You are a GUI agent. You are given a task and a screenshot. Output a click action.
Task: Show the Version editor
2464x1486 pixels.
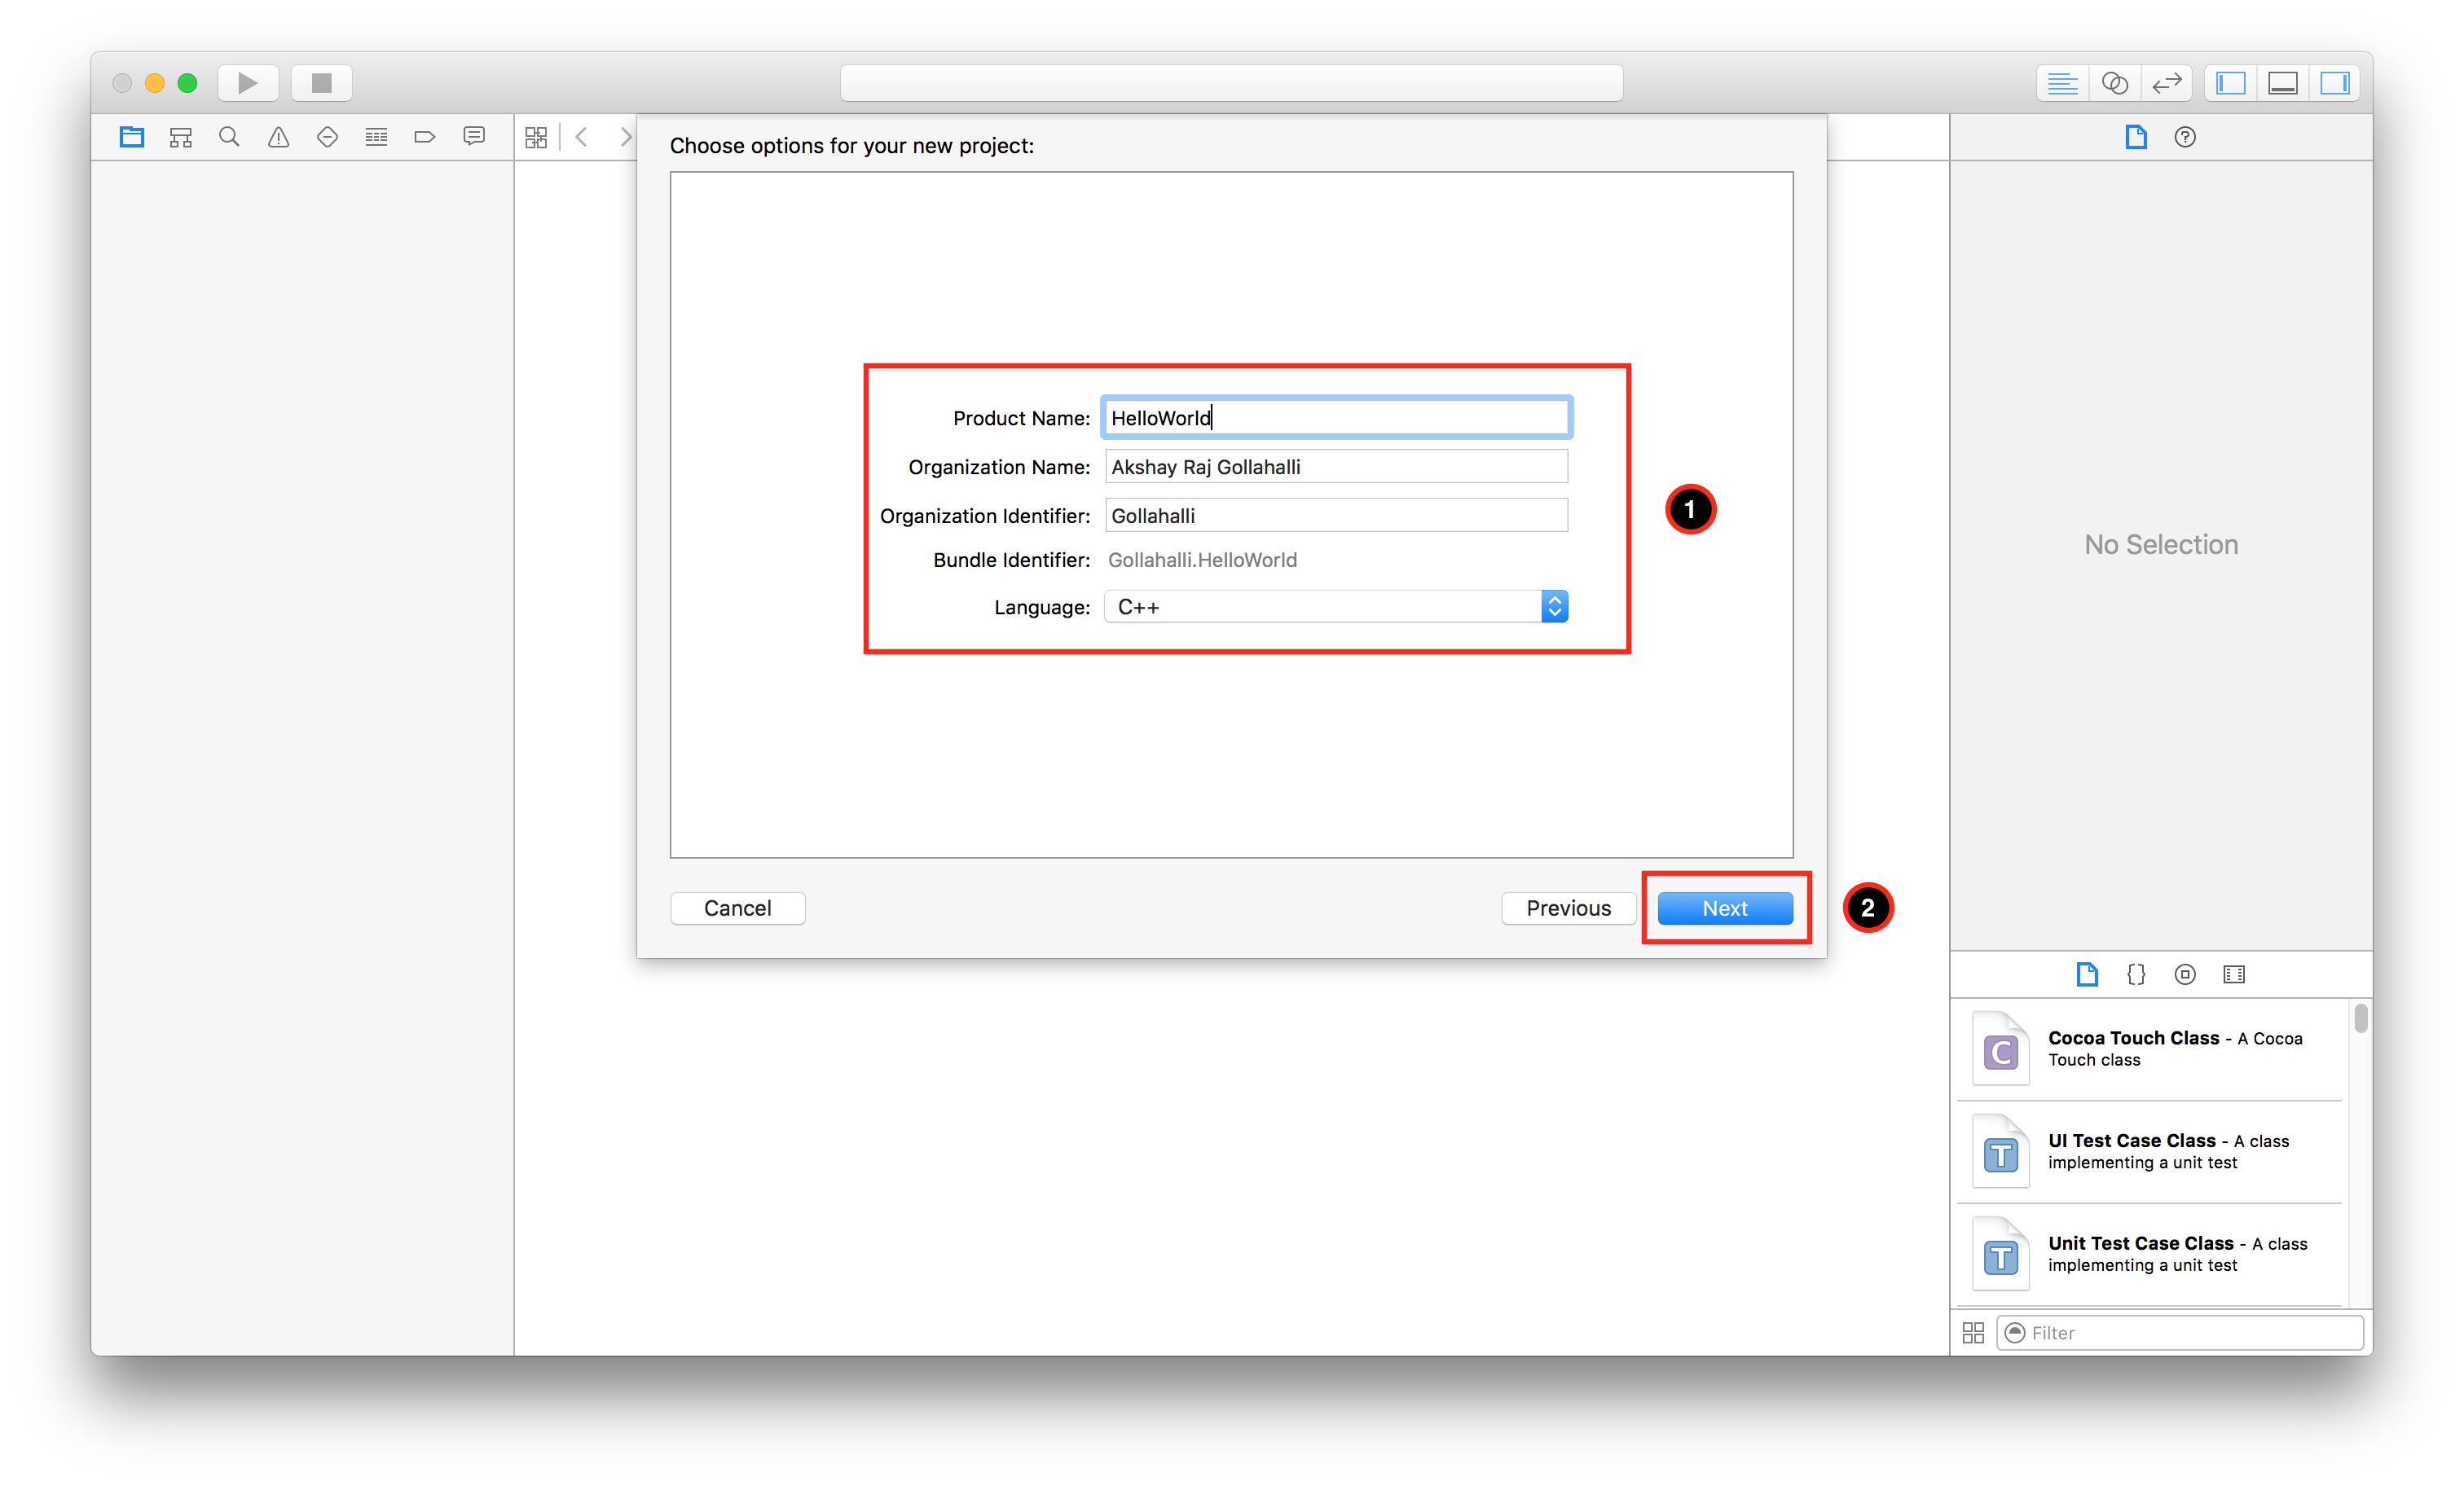coord(2166,83)
